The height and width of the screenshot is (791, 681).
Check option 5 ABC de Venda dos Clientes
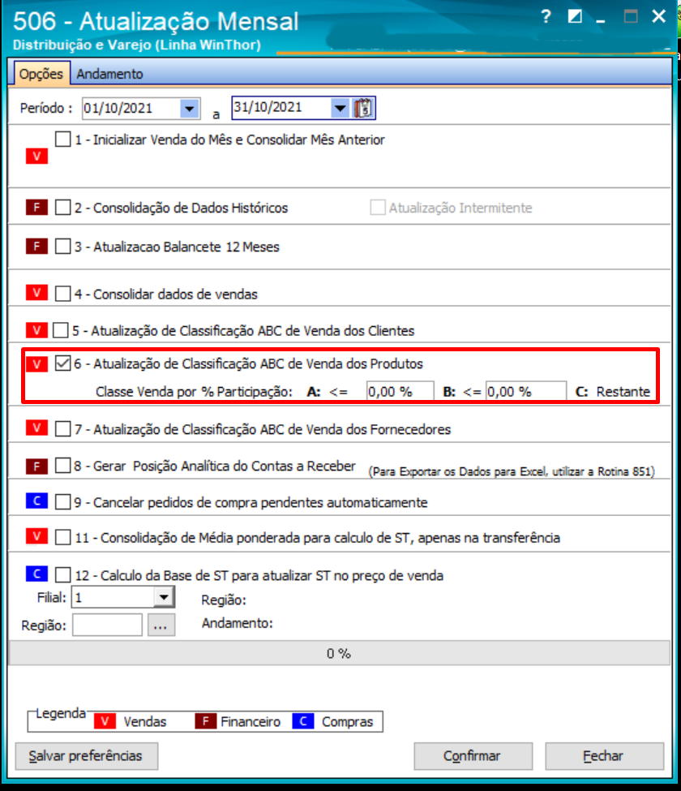point(61,330)
